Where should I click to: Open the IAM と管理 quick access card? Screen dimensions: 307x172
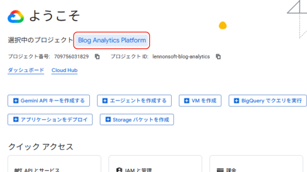[x=155, y=164]
